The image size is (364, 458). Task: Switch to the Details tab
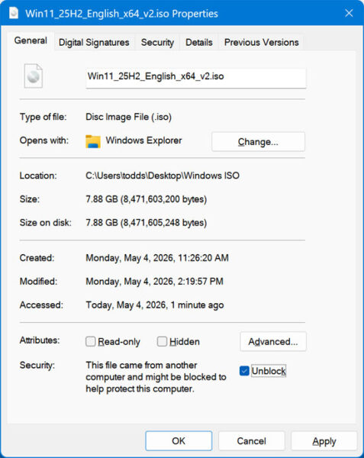coord(199,42)
